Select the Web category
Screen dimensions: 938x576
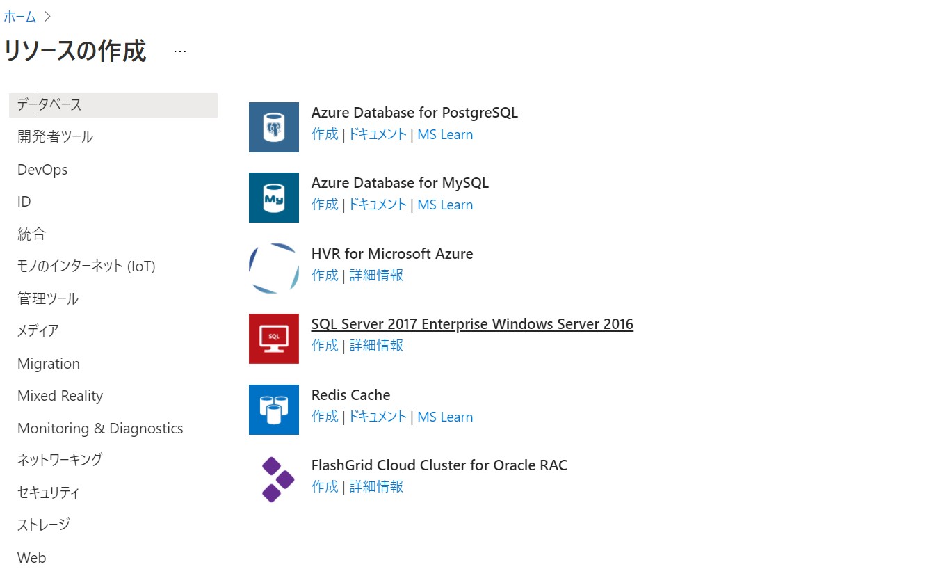pos(32,558)
